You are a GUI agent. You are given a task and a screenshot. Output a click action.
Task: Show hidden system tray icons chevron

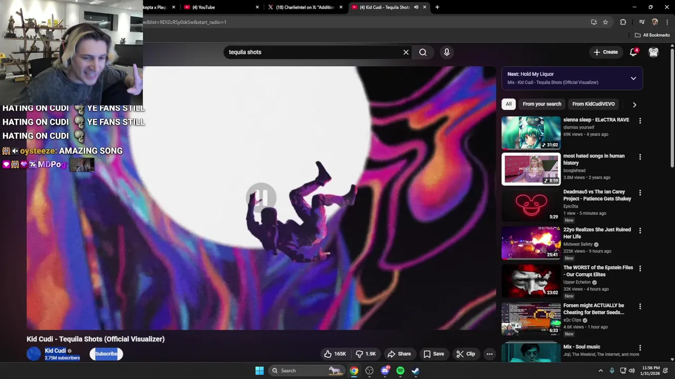601,371
